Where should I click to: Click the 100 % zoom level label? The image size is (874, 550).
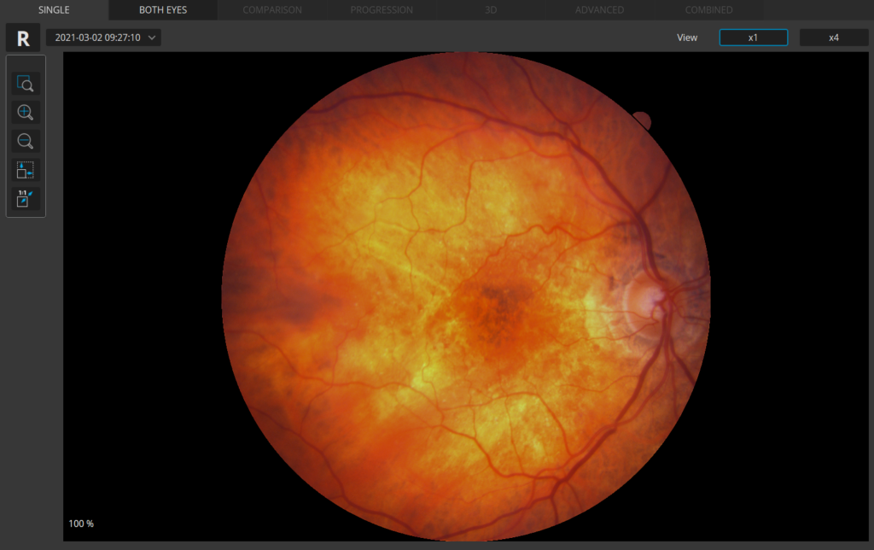coord(81,524)
